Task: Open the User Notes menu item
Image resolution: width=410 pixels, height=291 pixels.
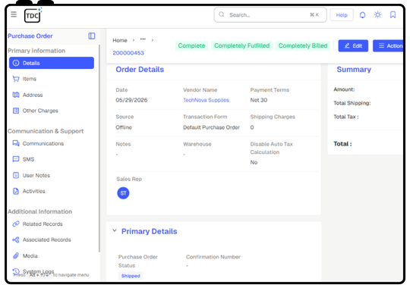Action: pos(52,175)
